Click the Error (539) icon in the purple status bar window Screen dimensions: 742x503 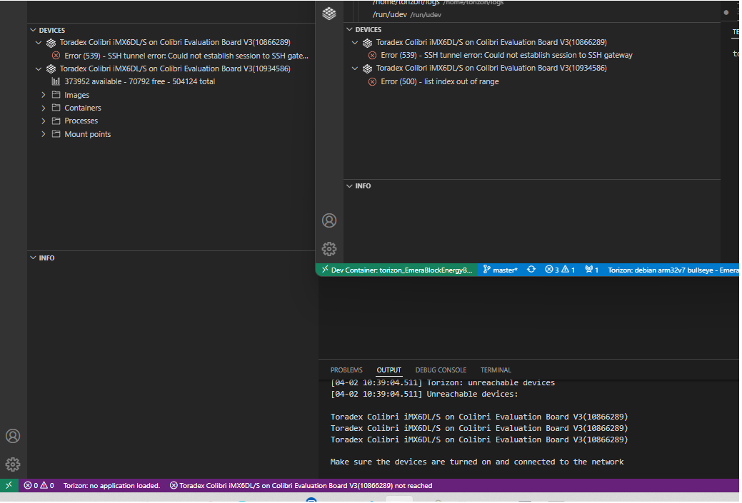(x=56, y=56)
